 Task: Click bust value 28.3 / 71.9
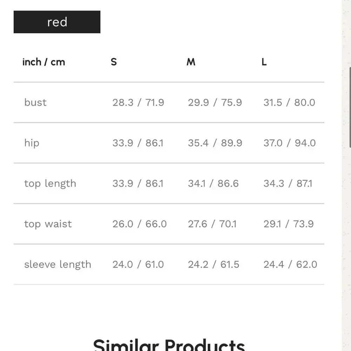click(138, 102)
